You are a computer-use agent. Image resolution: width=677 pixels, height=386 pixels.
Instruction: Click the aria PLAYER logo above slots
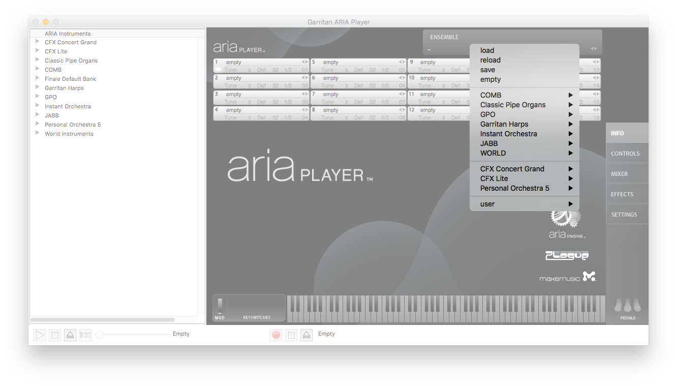pyautogui.click(x=239, y=47)
